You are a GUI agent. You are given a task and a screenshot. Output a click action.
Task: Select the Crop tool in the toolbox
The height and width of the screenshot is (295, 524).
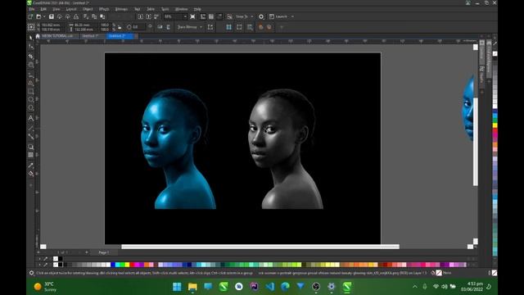pyautogui.click(x=31, y=56)
